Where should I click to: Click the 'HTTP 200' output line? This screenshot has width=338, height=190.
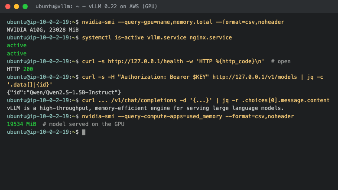click(20, 69)
